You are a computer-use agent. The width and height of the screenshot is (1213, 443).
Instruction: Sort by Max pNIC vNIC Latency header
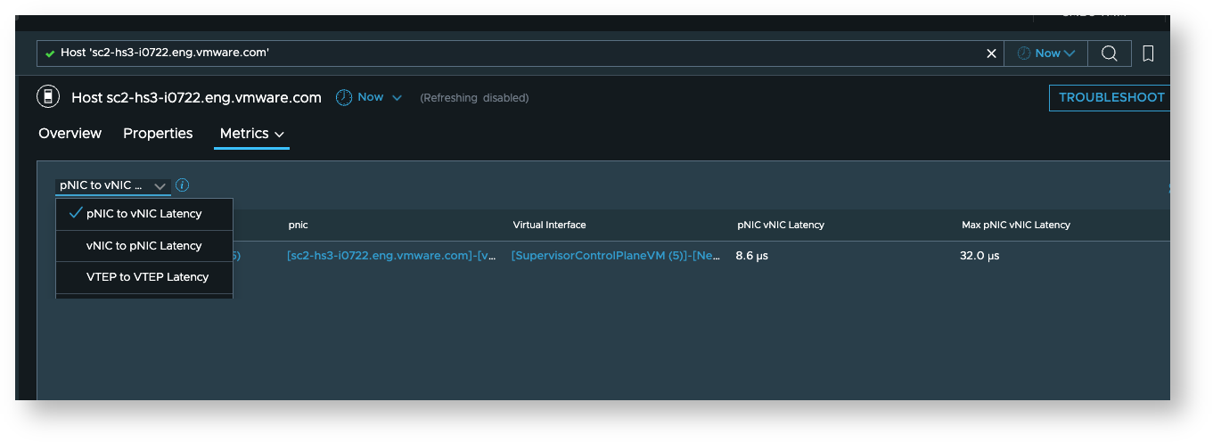pos(1016,225)
